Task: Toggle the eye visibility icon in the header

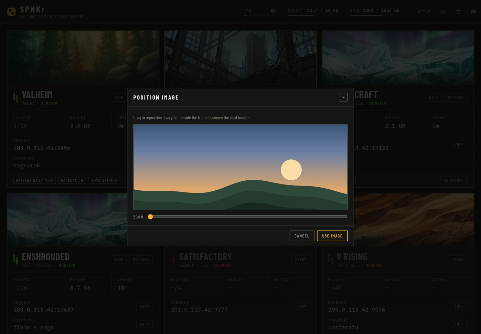Action: (443, 12)
